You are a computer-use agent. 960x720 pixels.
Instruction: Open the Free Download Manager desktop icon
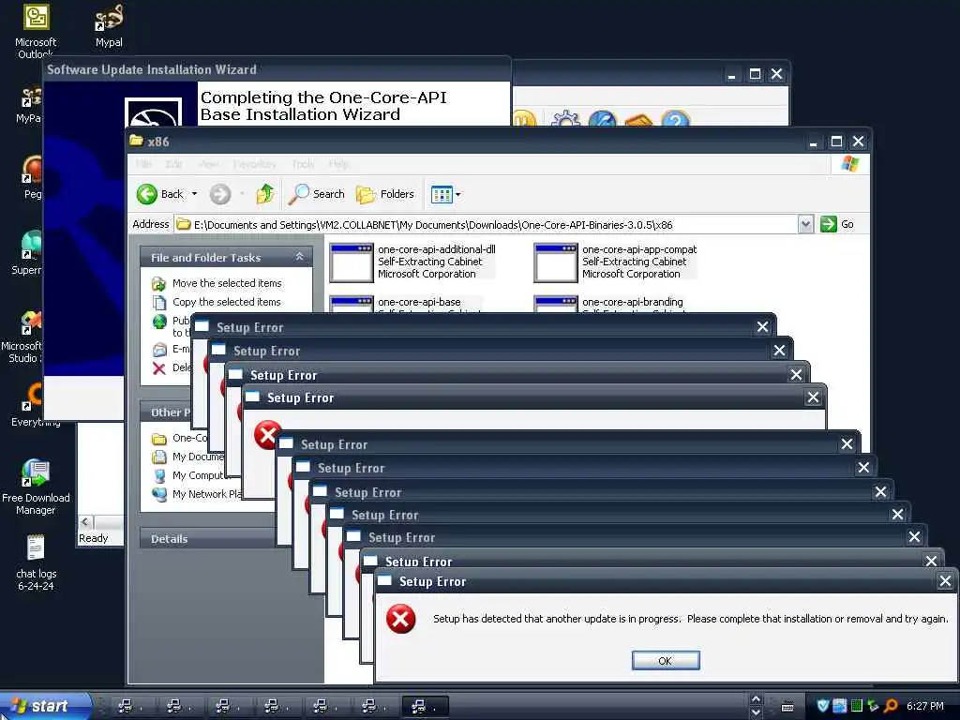[36, 487]
